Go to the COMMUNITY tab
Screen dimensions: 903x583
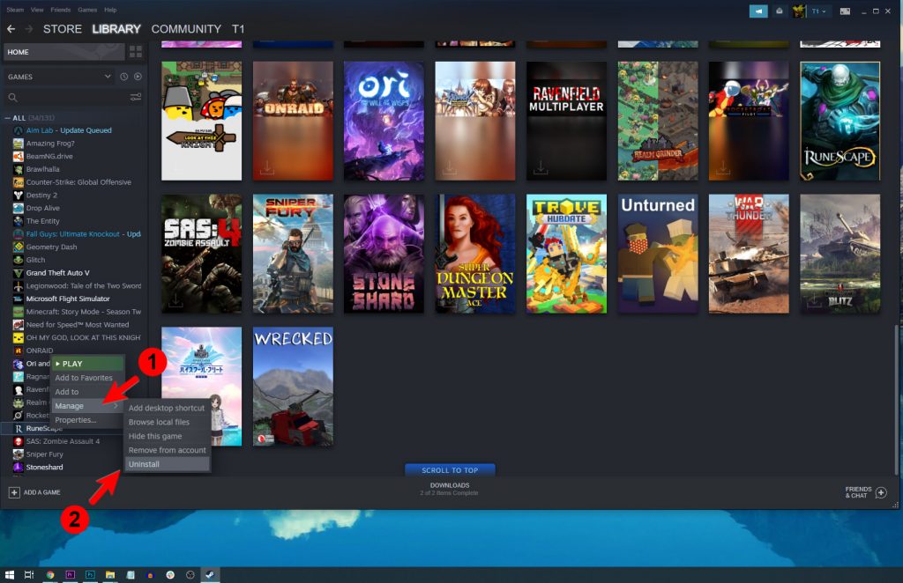[x=186, y=29]
